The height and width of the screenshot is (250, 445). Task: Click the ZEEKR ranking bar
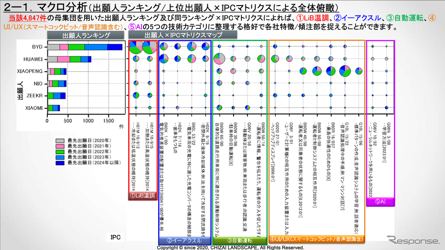tap(56, 96)
